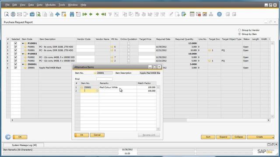Open link arrow beside Z00002 in dialog
The width and height of the screenshot is (280, 157).
tap(82, 87)
